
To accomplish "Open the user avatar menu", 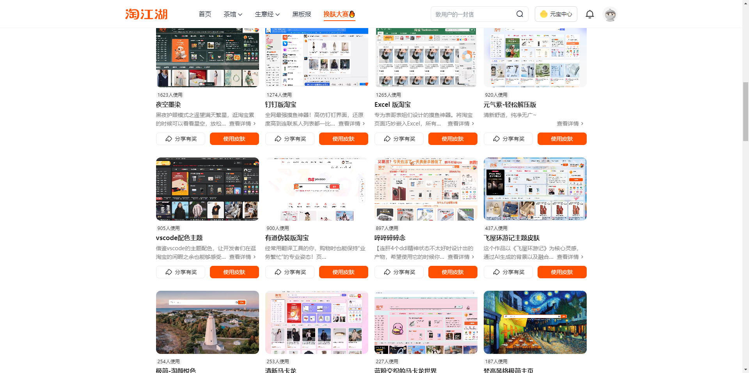I will tap(610, 14).
